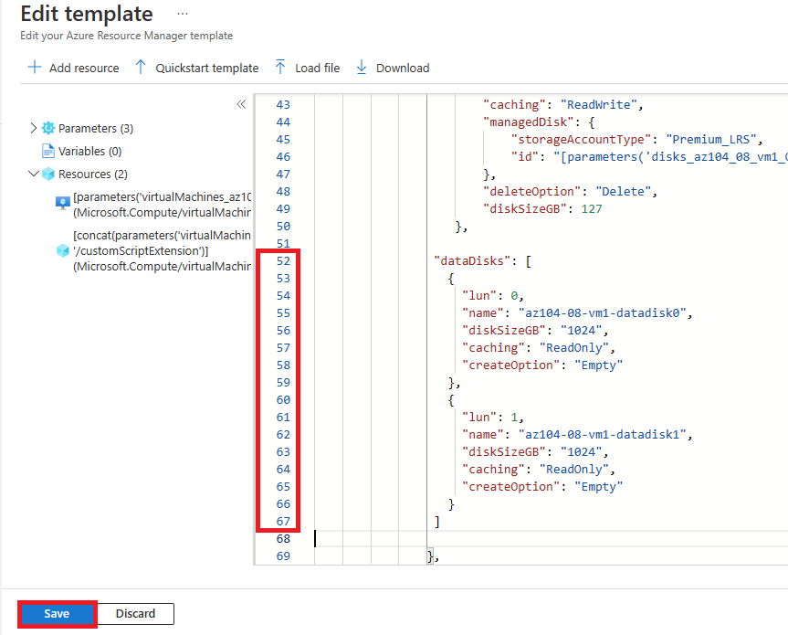This screenshot has width=788, height=635.
Task: Discard the template changes
Action: point(136,614)
